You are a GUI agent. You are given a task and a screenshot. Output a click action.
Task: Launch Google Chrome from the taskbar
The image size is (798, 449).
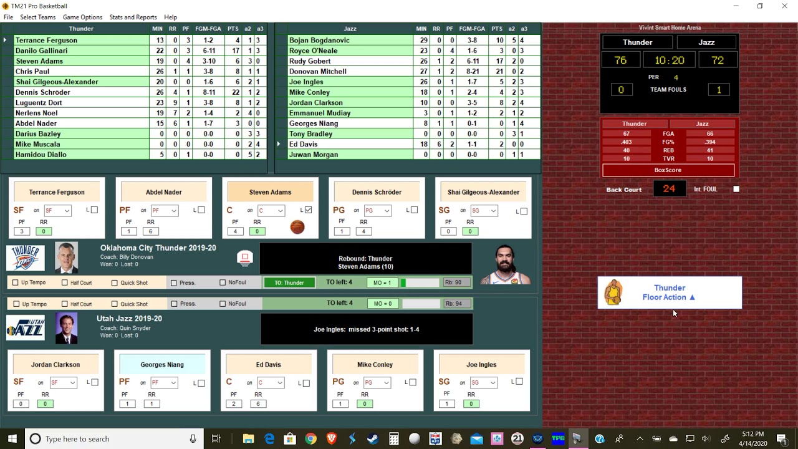click(310, 439)
